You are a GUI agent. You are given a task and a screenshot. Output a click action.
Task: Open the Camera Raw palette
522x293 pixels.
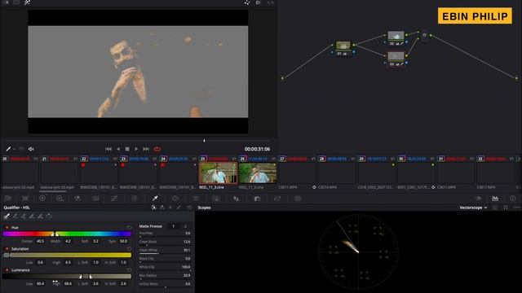8,199
